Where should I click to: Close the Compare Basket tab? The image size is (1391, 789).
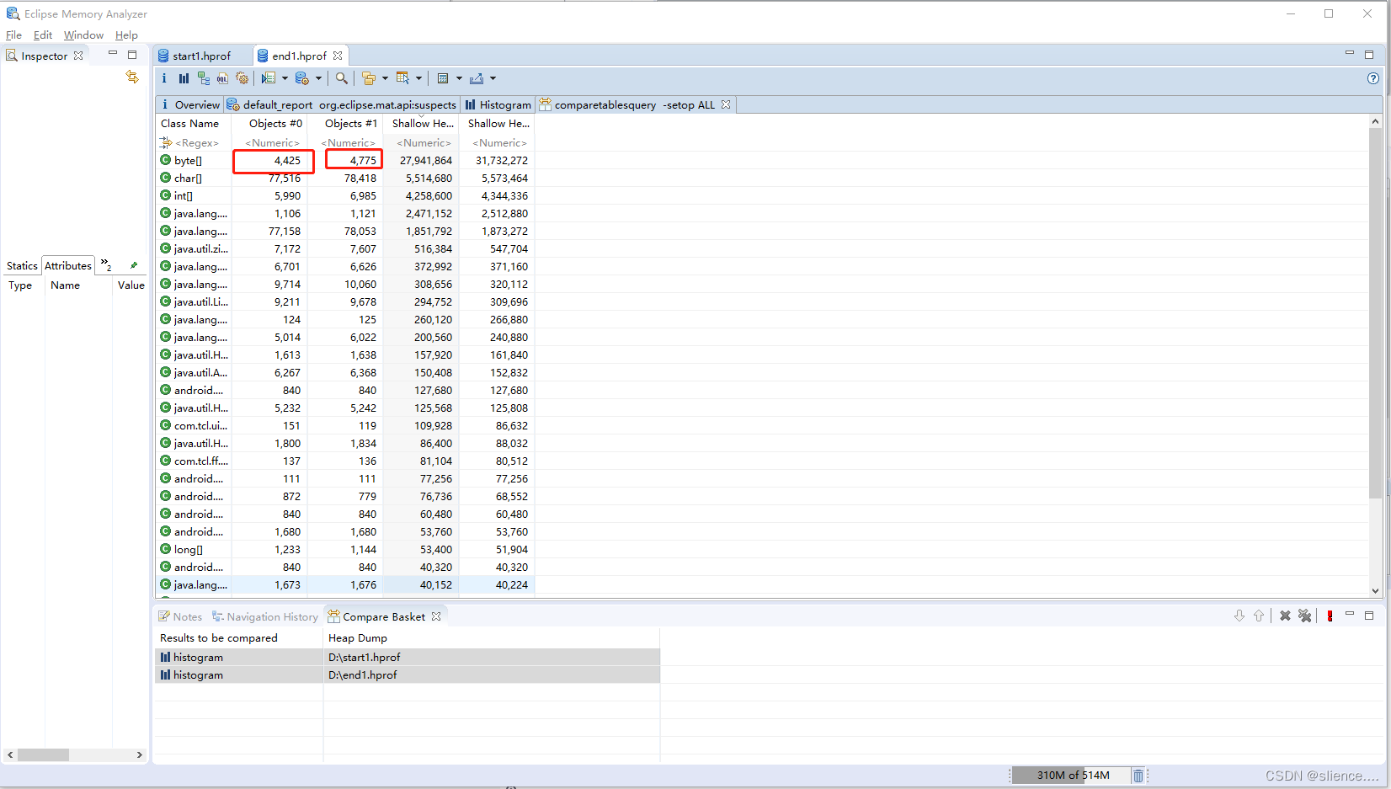click(x=436, y=616)
